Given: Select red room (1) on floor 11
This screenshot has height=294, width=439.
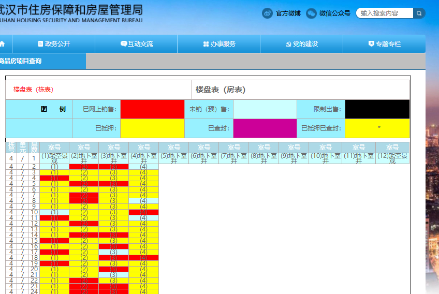Looking at the screenshot, I should click(54, 218).
